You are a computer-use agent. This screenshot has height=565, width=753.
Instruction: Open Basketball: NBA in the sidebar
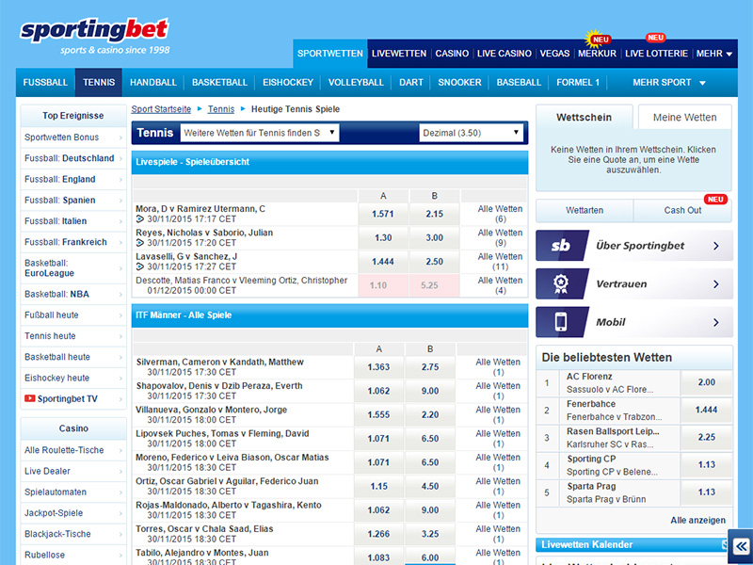[x=73, y=294]
